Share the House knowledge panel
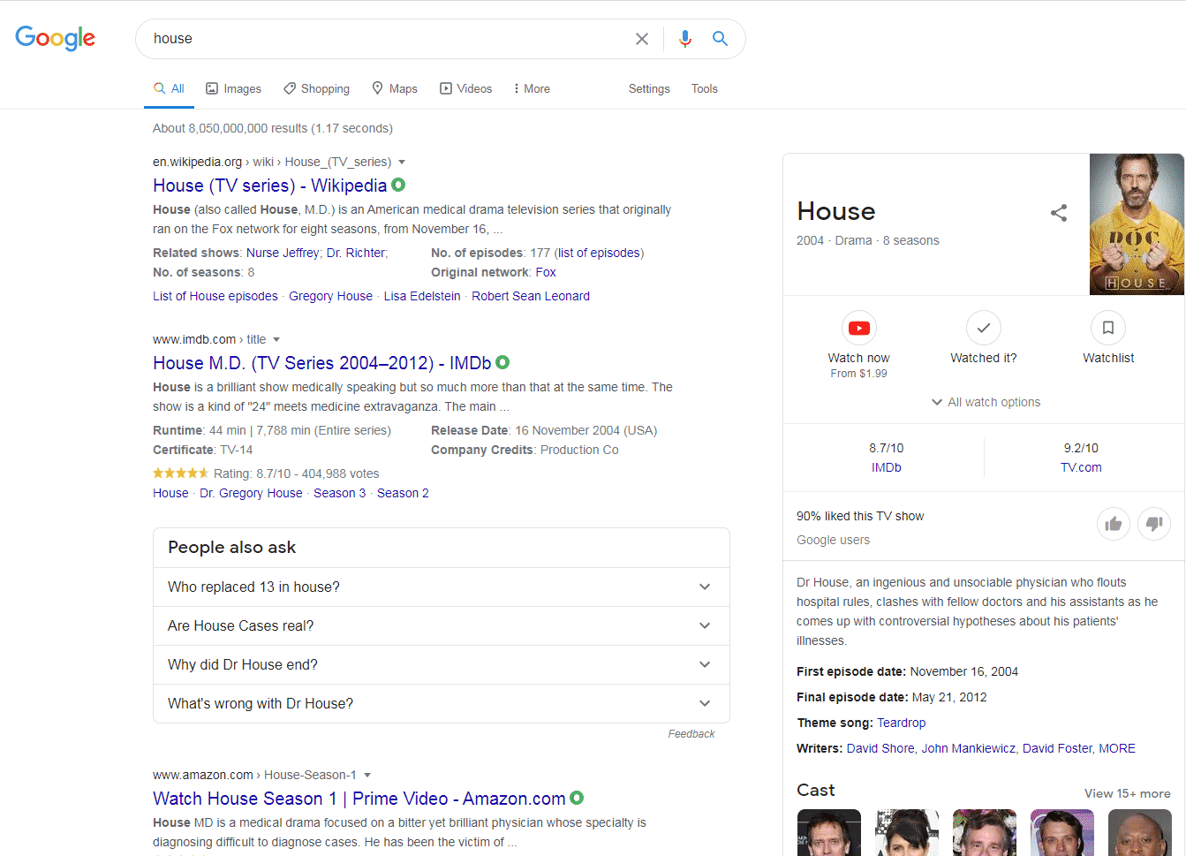The height and width of the screenshot is (856, 1186). click(x=1058, y=213)
